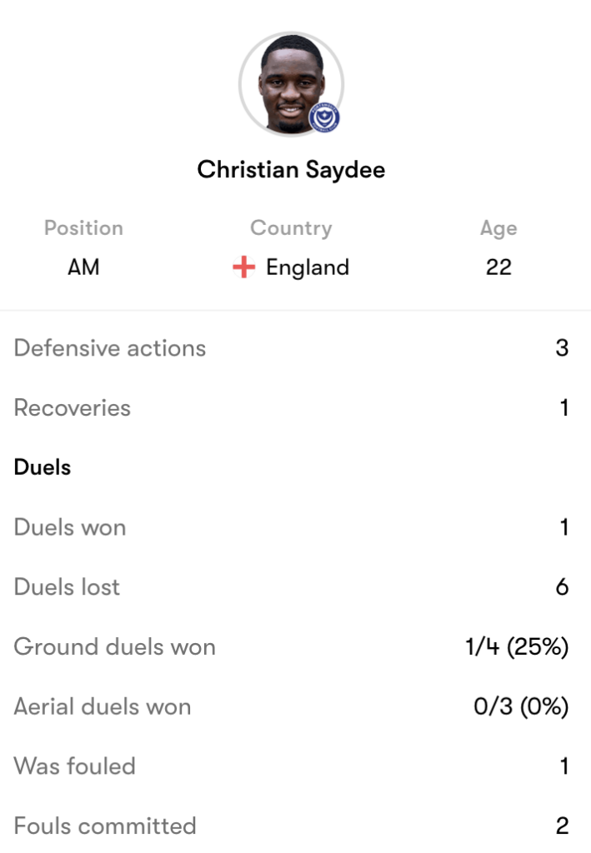Select the AM position value
591x853 pixels.
tap(83, 267)
